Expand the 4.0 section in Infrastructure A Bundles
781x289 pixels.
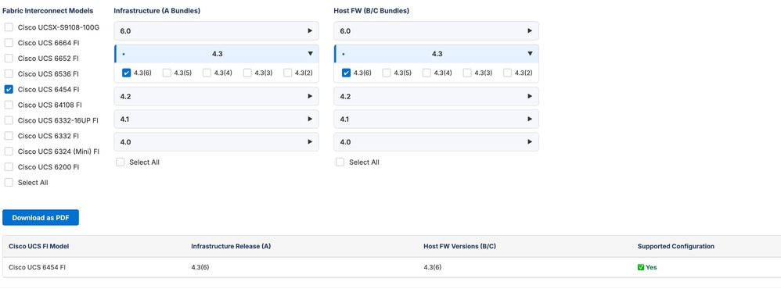(x=216, y=142)
